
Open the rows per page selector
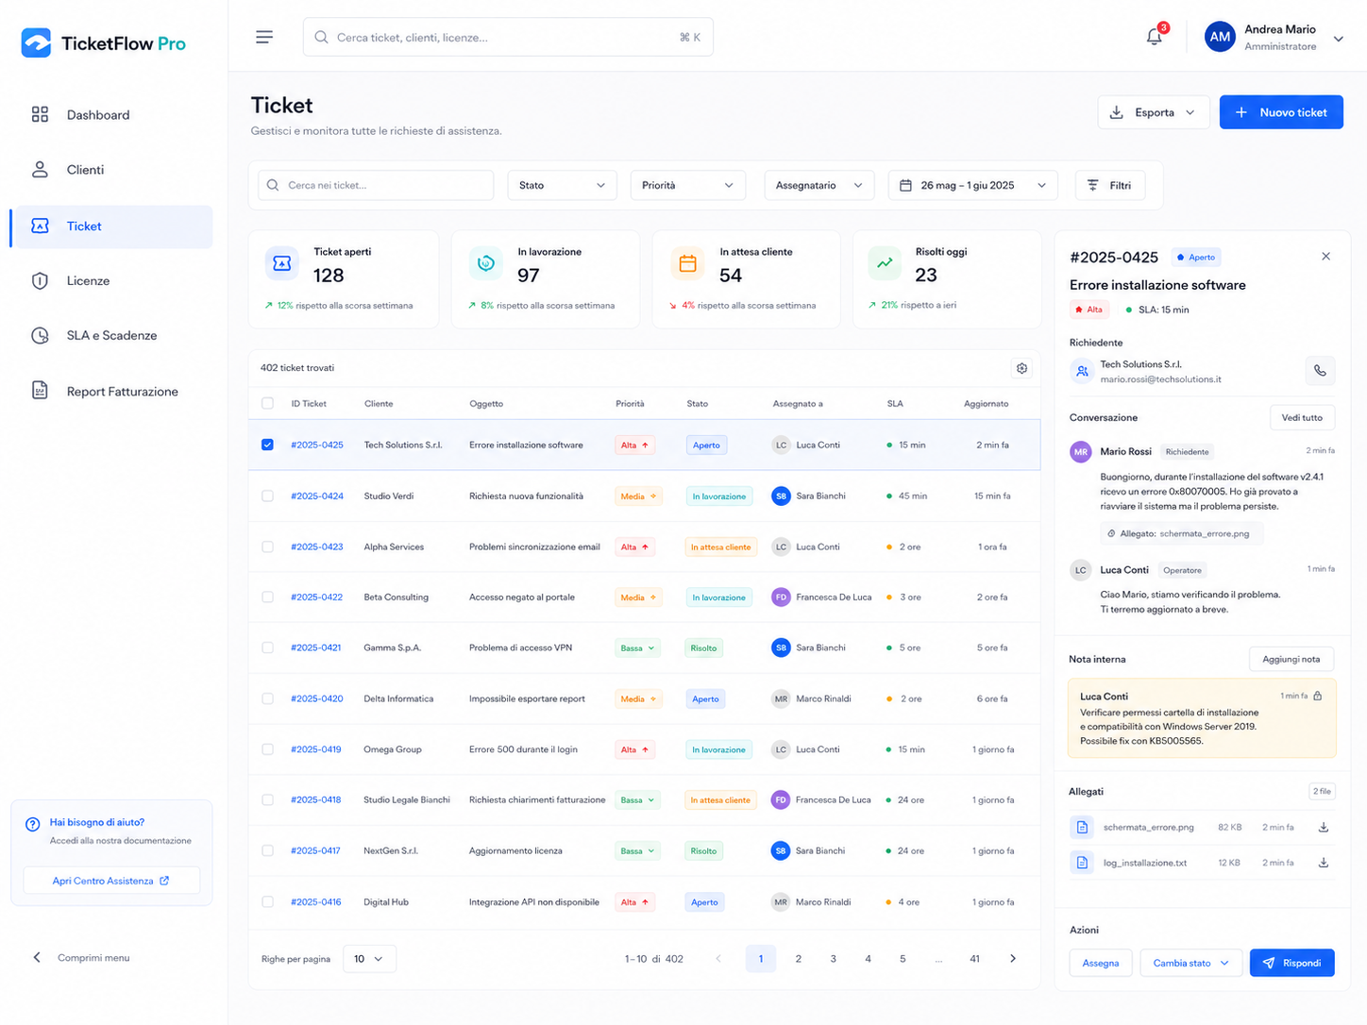[x=369, y=959]
